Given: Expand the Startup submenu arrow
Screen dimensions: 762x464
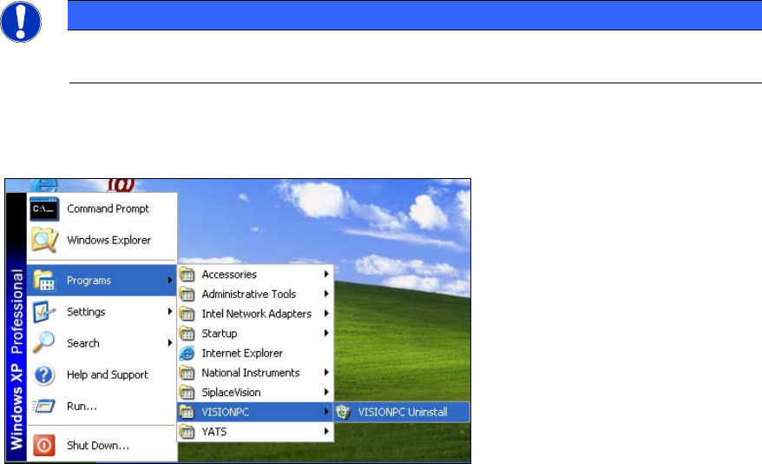Looking at the screenshot, I should pyautogui.click(x=326, y=333).
